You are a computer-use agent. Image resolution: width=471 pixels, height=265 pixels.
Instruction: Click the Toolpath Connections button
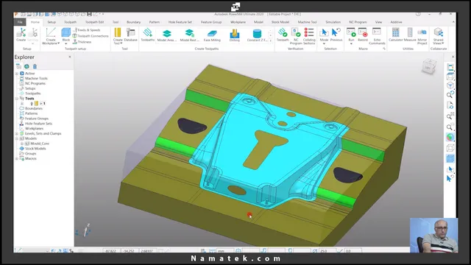[91, 36]
